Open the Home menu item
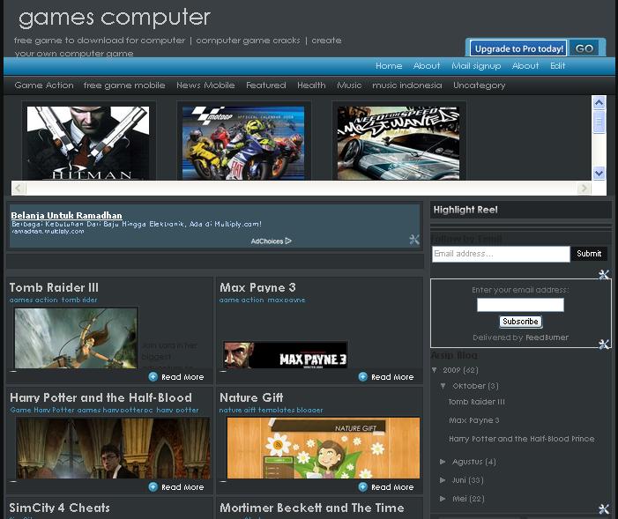 (389, 66)
